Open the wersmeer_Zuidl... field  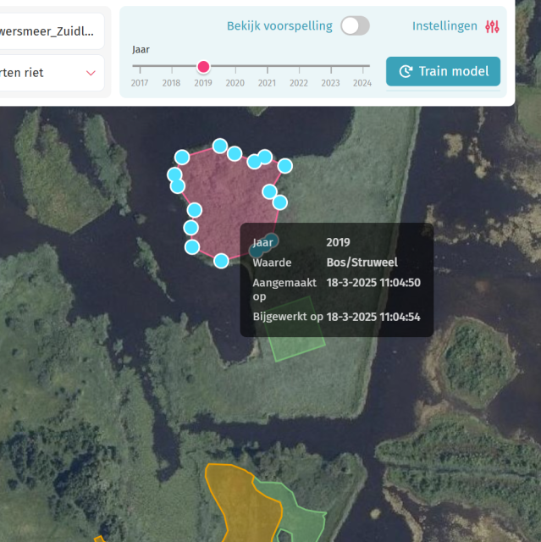point(52,31)
